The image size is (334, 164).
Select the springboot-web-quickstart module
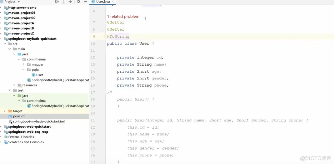[x=29, y=126]
